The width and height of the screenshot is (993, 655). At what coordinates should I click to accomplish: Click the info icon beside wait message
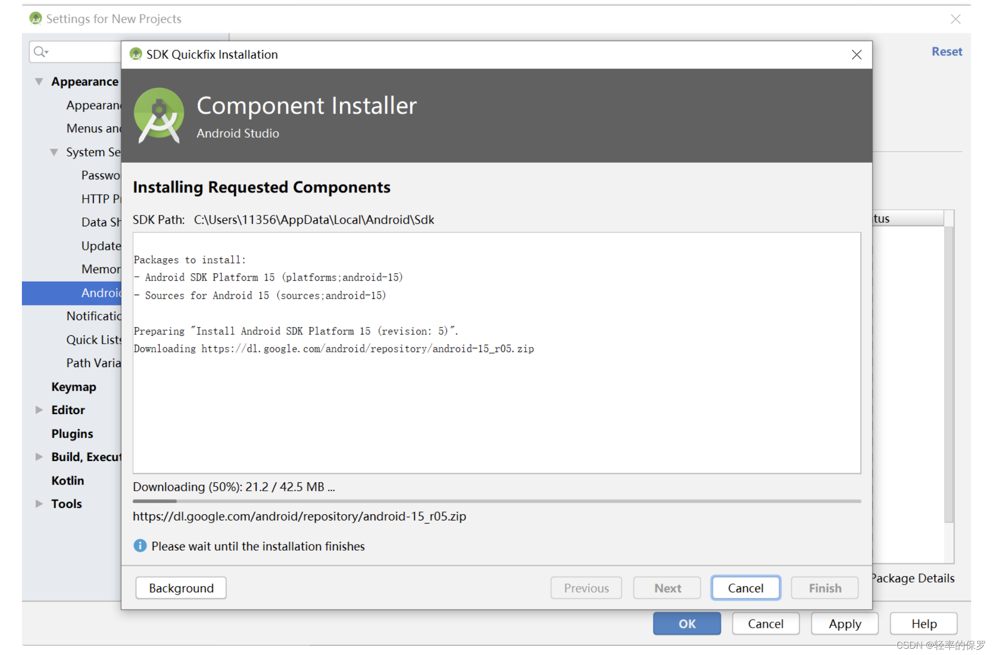(140, 545)
